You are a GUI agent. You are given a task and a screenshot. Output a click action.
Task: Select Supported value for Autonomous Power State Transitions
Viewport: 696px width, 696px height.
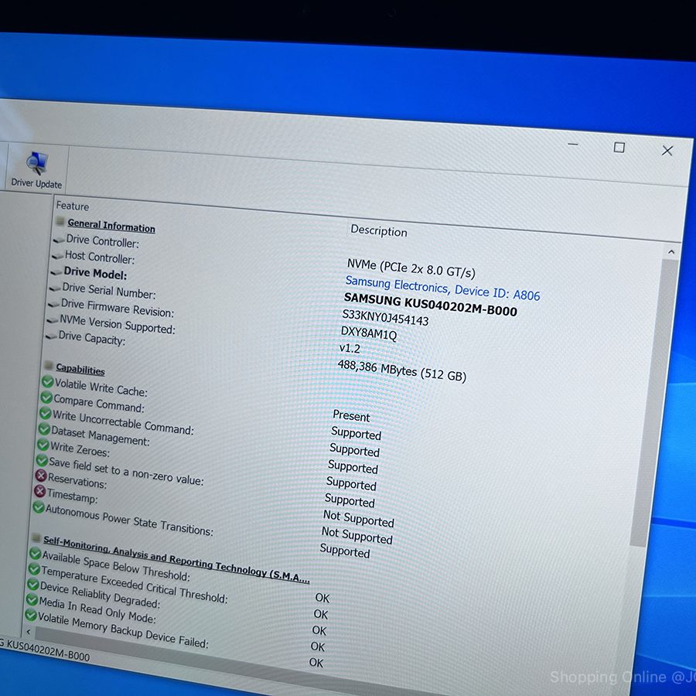[344, 551]
